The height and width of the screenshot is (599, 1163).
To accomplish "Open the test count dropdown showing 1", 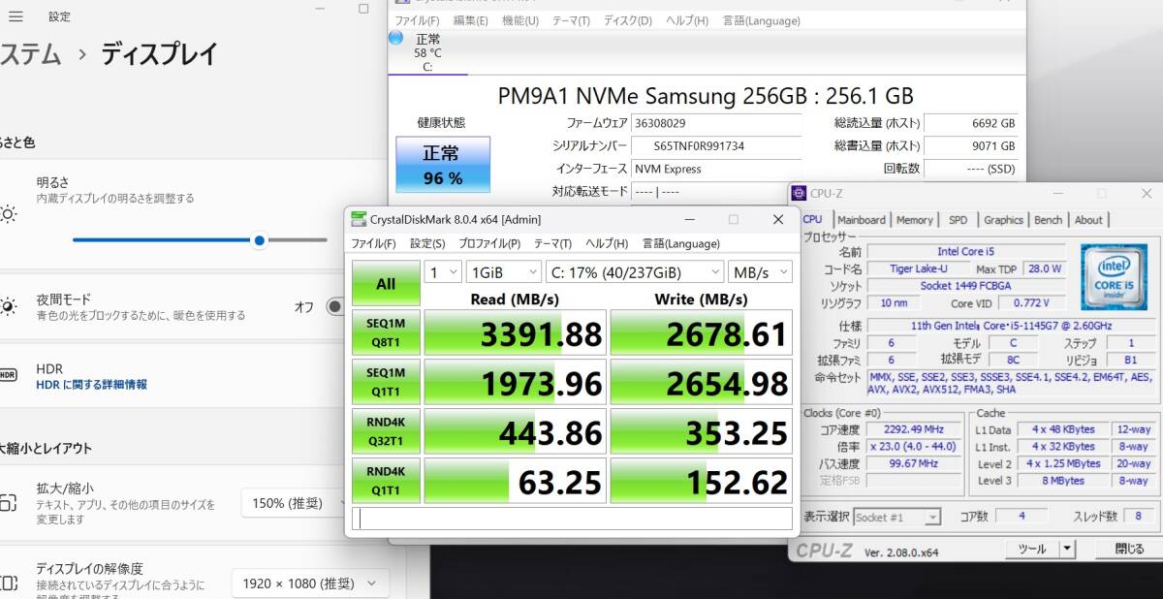I will (443, 272).
